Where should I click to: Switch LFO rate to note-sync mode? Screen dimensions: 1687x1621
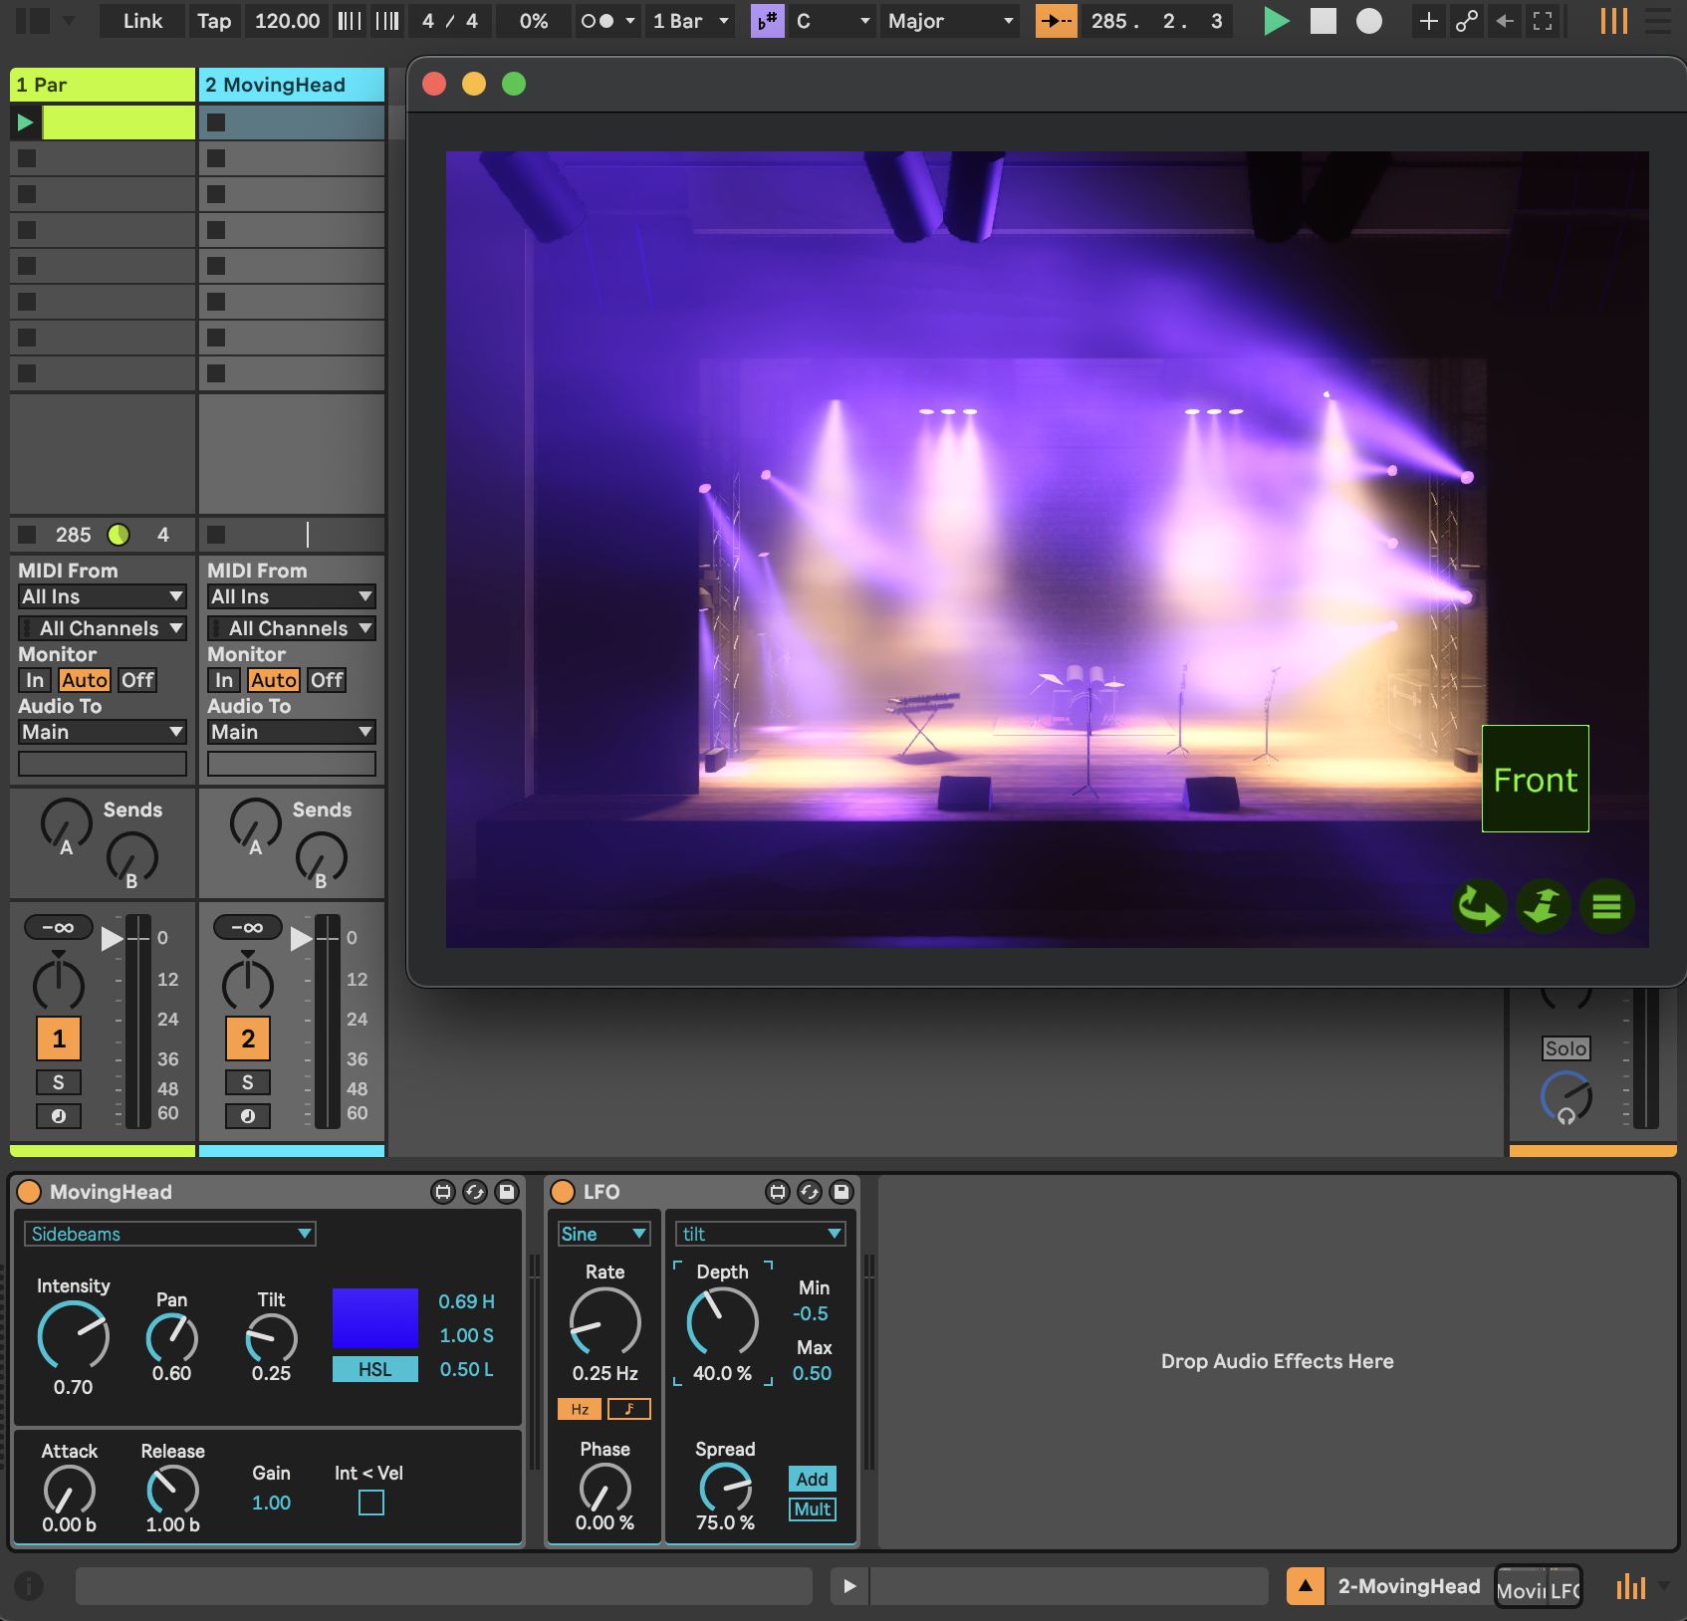click(x=629, y=1409)
